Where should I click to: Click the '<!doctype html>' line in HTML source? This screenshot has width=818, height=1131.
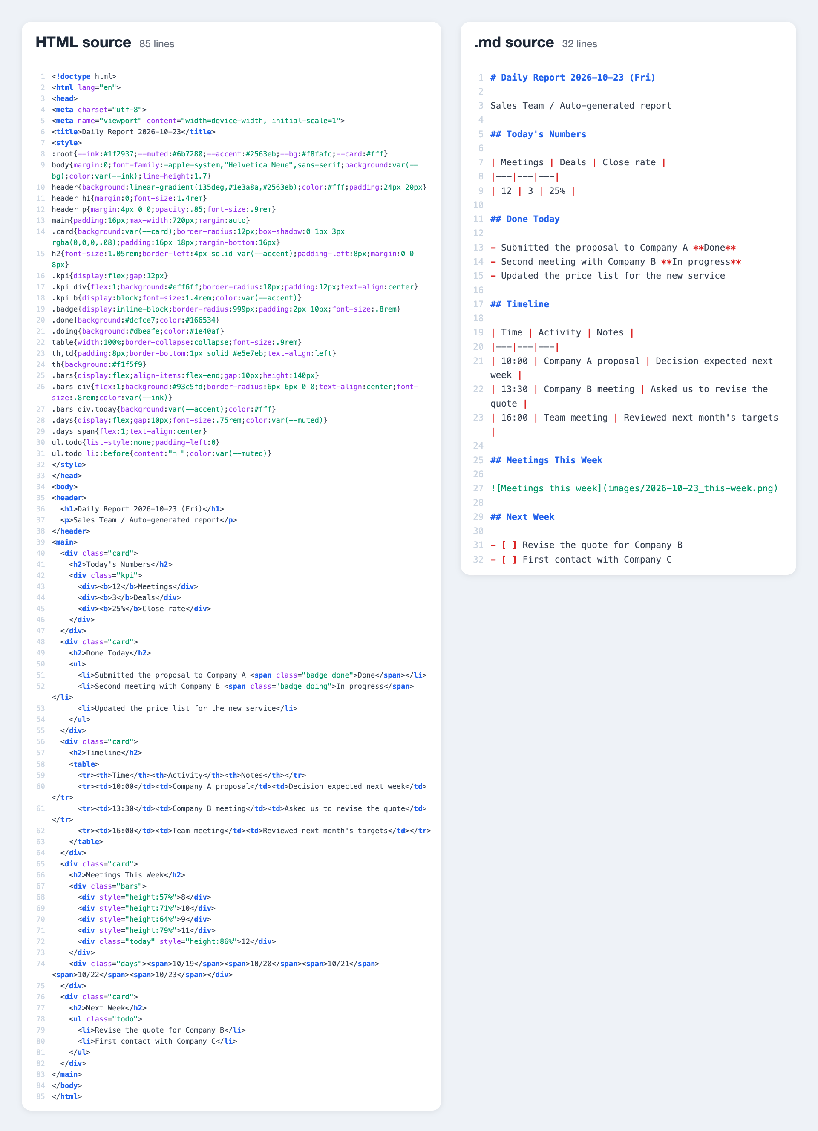(84, 76)
